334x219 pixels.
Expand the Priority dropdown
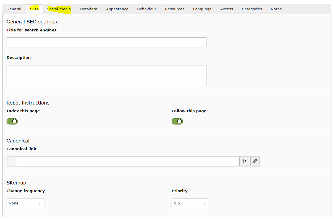(x=190, y=203)
